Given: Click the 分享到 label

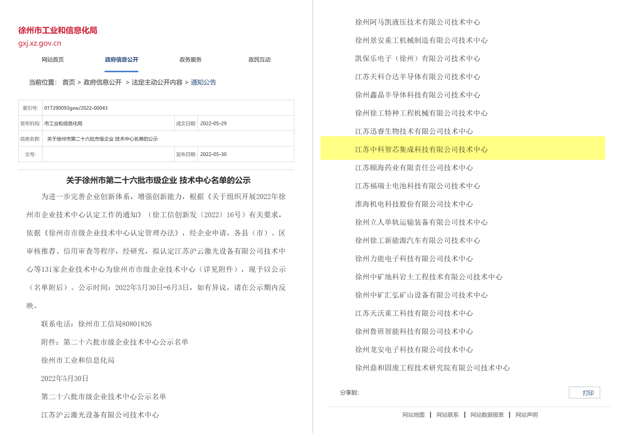Looking at the screenshot, I should (x=349, y=392).
